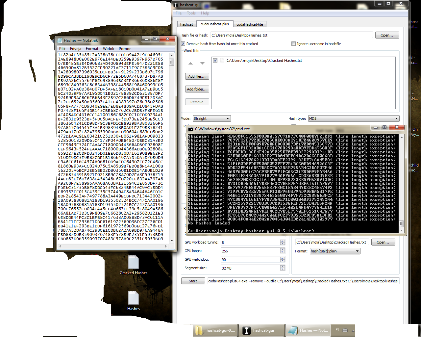Screen dimensions: 421x337
Task: Click the cudaHashcat-plus64.exe command line field
Action: pos(303,281)
